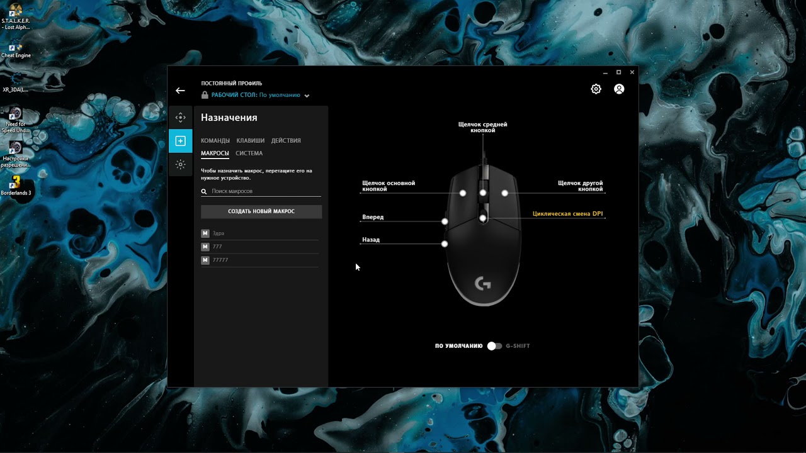Screen dimensions: 806x453
Task: Click the ПО УМОЛЧАНИЮ label
Action: (x=458, y=346)
